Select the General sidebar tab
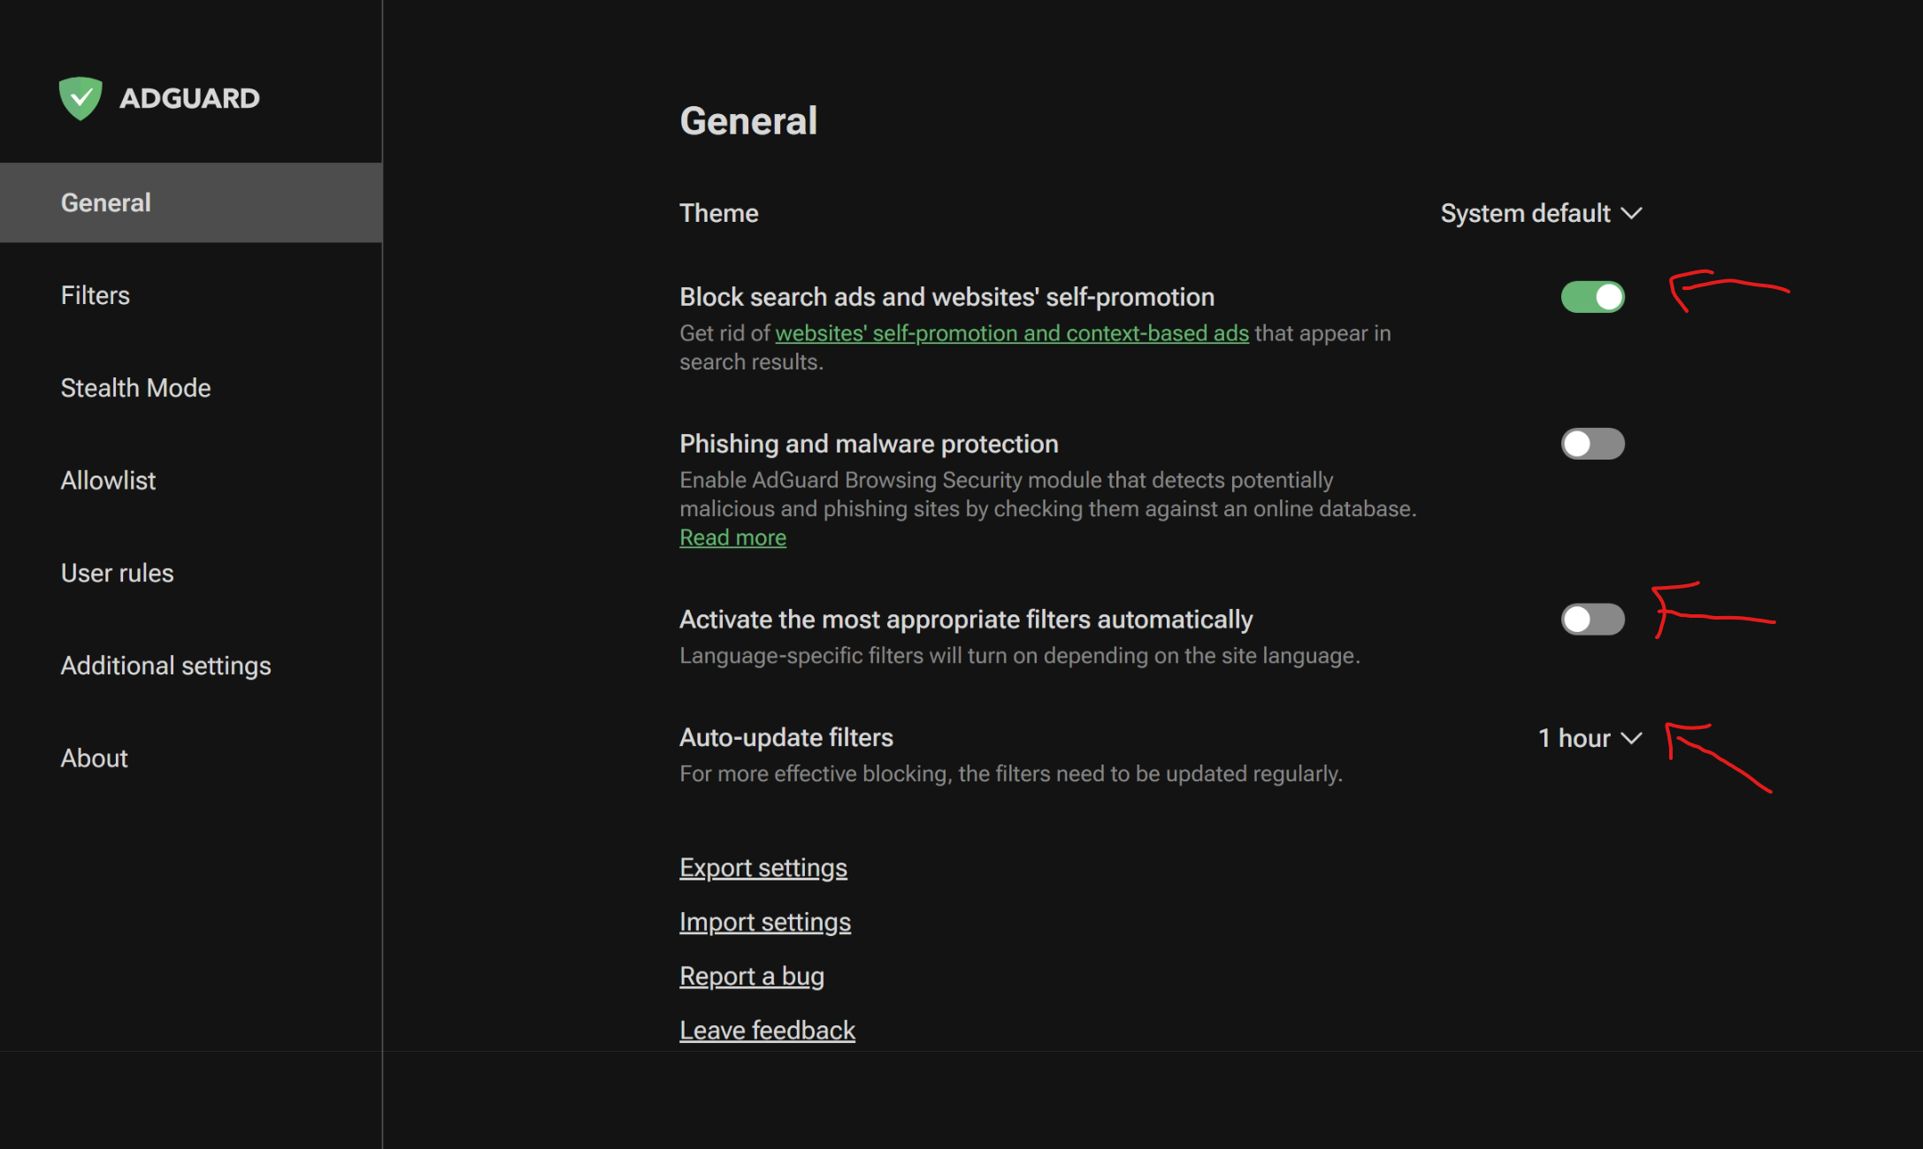 tap(105, 202)
